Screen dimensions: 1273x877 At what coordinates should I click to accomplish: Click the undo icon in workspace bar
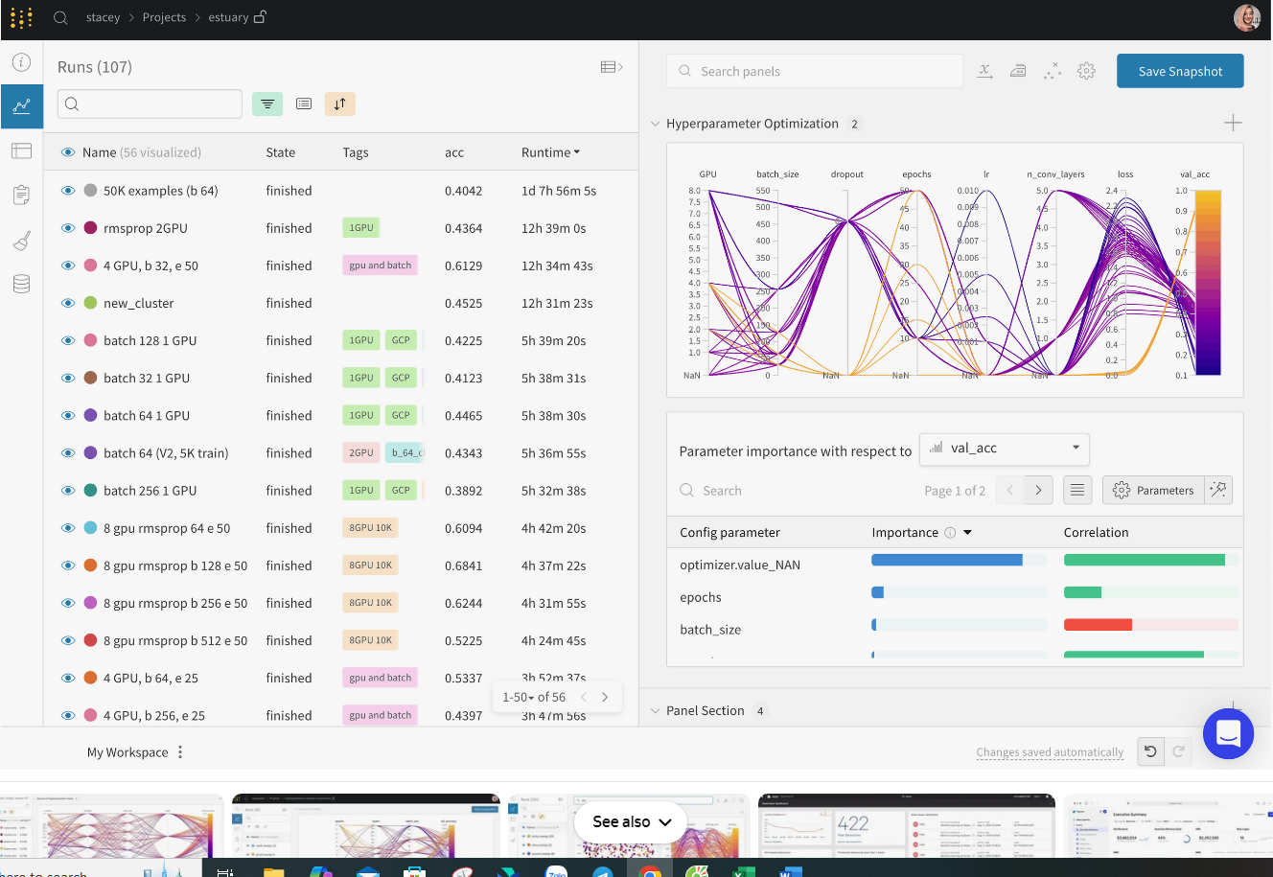coord(1150,751)
